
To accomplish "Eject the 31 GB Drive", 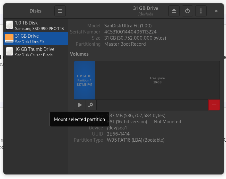I will 174,11.
